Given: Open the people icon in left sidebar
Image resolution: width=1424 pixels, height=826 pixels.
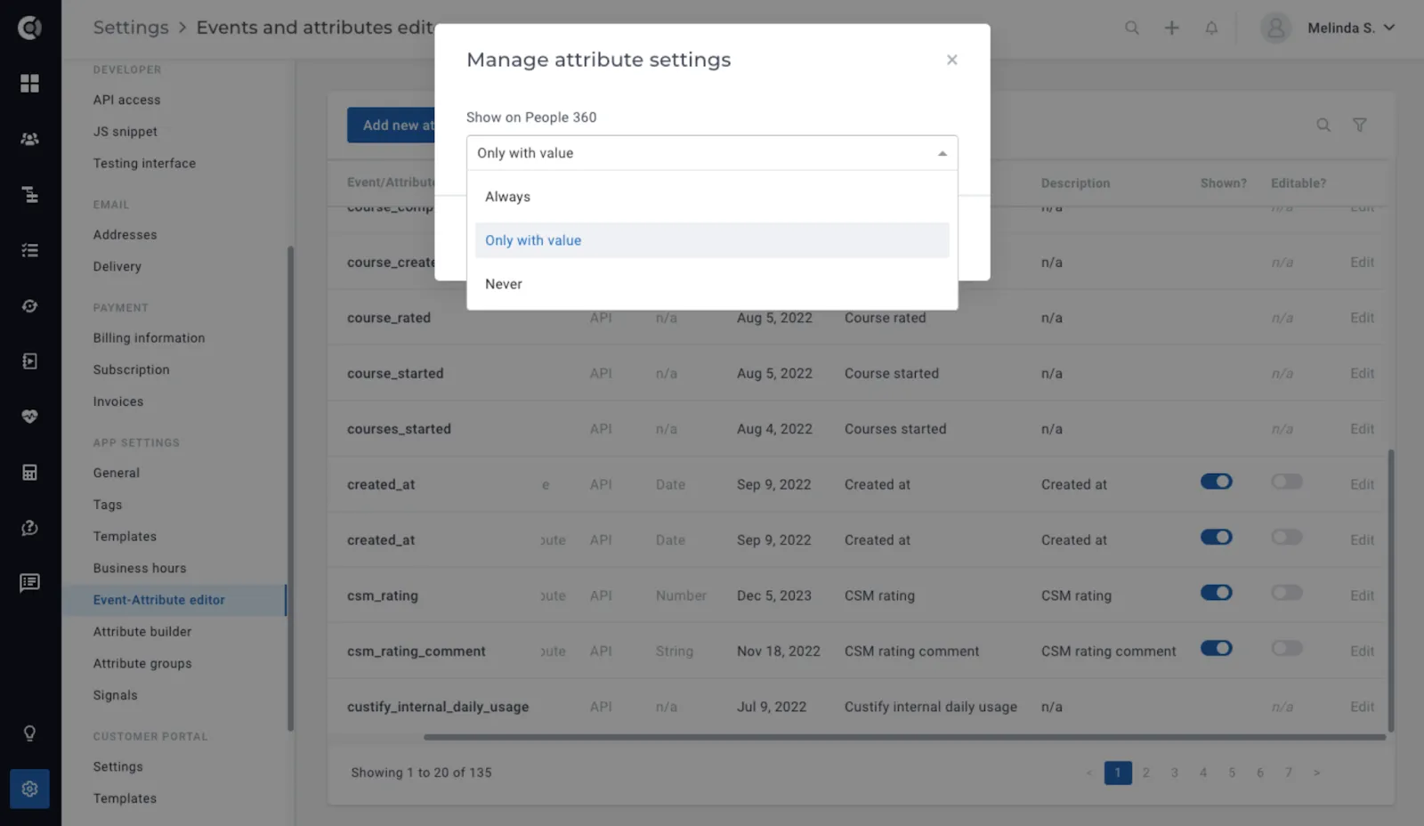Looking at the screenshot, I should click(x=29, y=139).
